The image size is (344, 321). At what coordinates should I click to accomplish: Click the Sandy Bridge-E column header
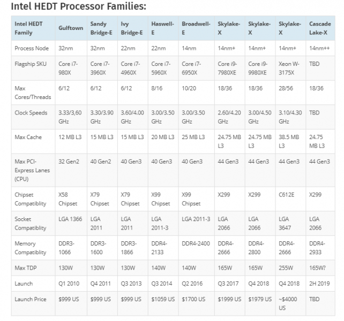[102, 28]
